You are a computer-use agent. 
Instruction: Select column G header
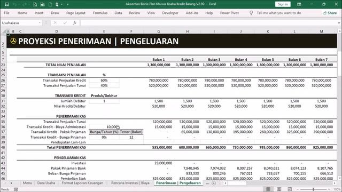coord(159,31)
